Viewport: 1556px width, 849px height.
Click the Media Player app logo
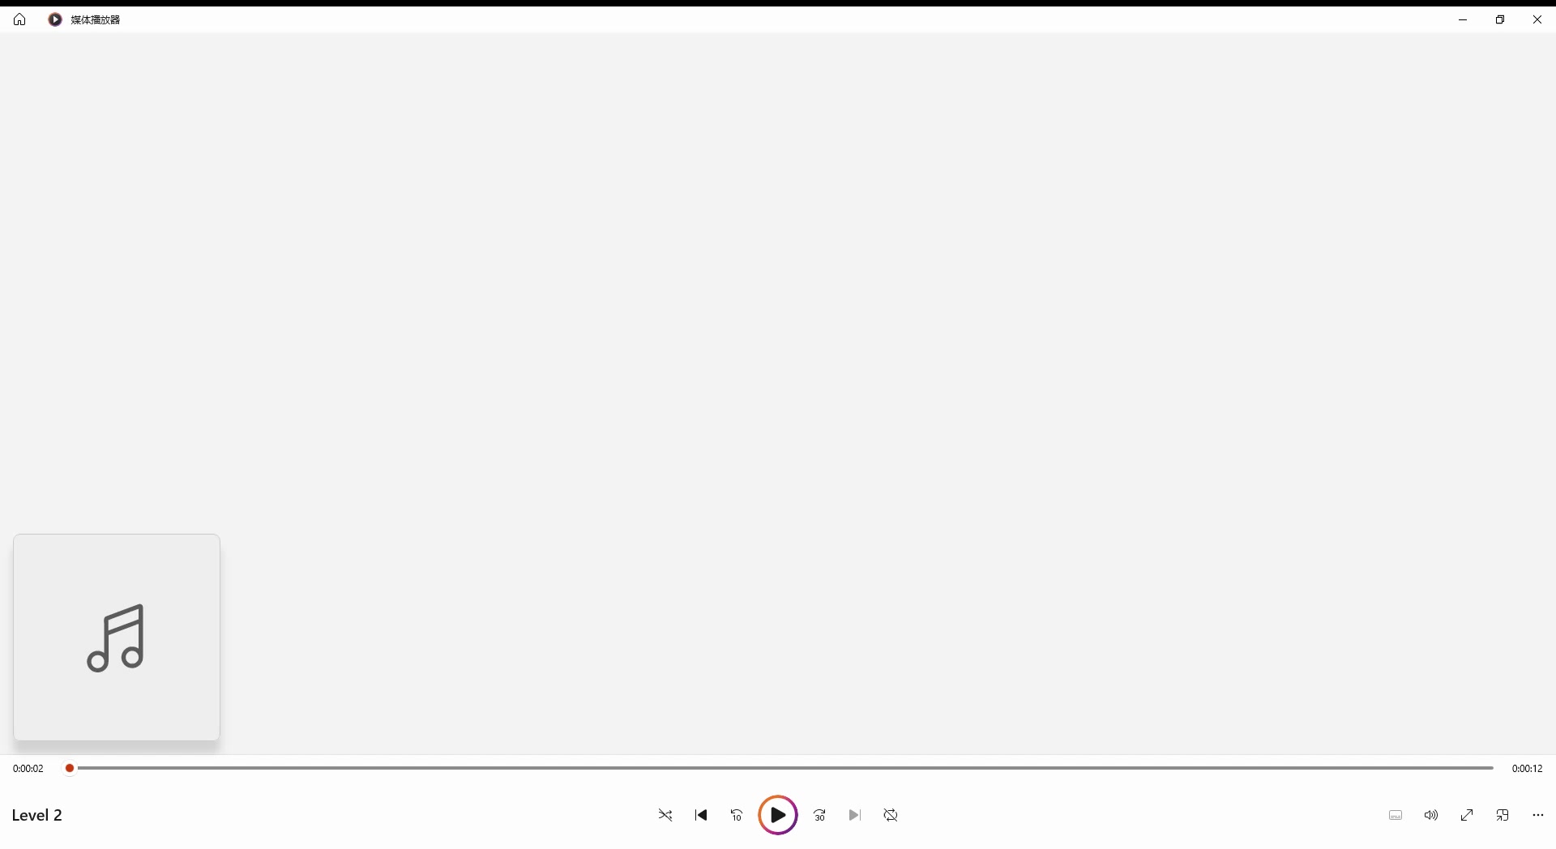point(55,19)
